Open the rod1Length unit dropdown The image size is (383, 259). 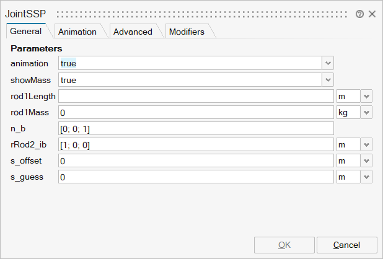366,96
